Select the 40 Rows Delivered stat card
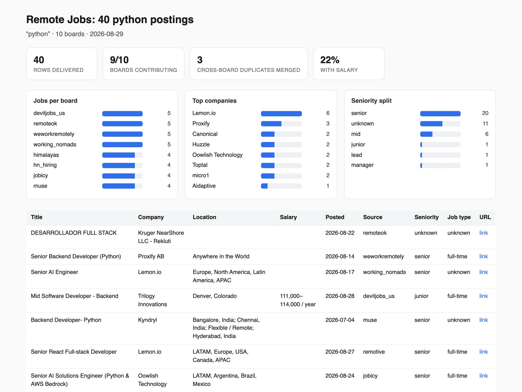Screen dimensions: 522x392 [62, 64]
